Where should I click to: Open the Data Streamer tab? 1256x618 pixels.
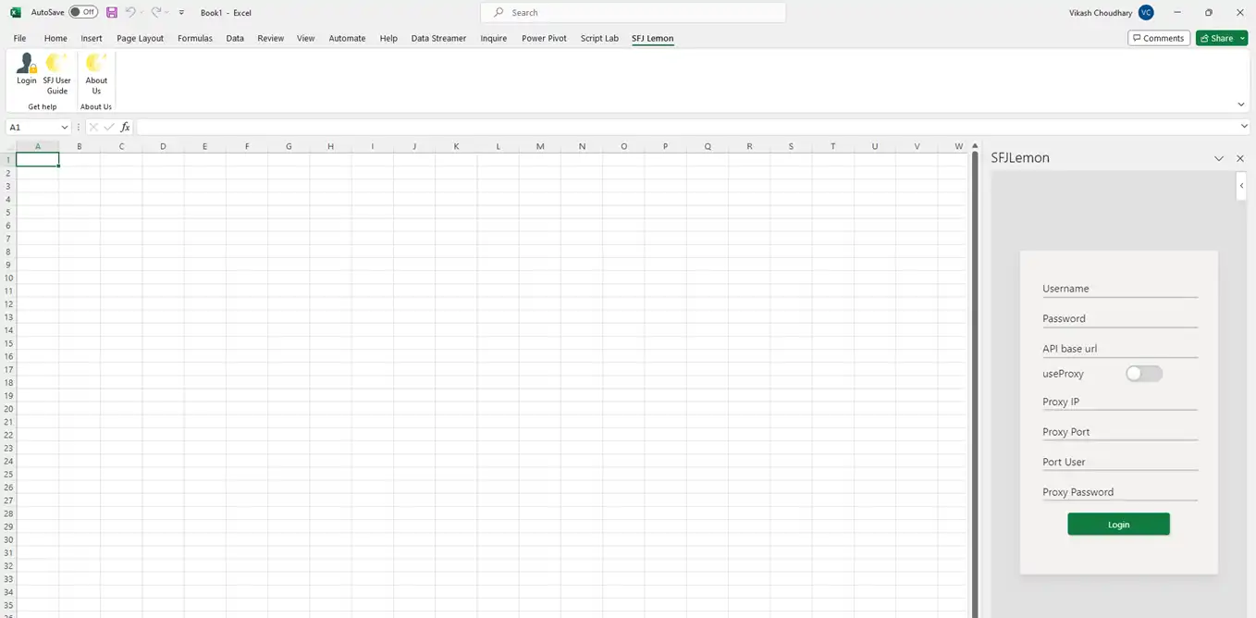tap(438, 38)
